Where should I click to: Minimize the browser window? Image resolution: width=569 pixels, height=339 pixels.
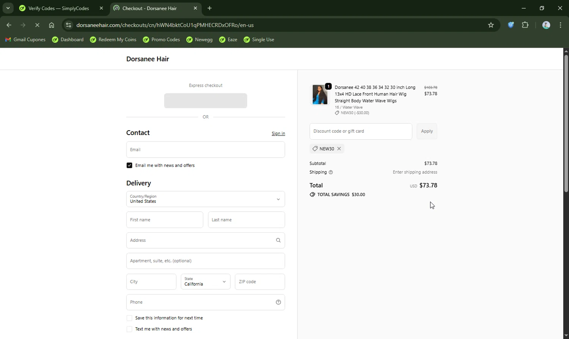tap(524, 8)
